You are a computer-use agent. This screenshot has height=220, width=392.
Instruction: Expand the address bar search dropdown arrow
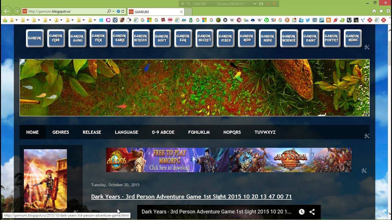pos(114,11)
